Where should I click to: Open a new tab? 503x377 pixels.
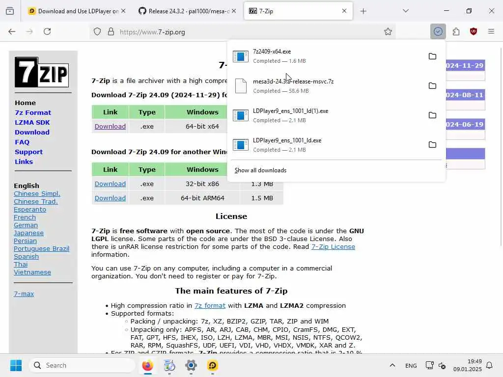[x=363, y=11]
